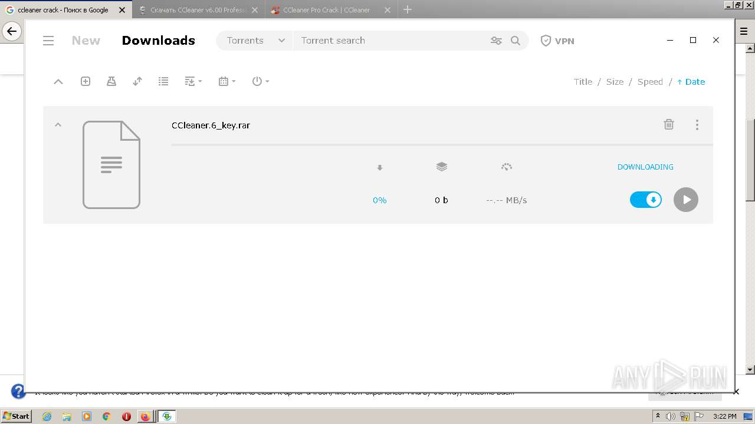Open Opera from taskbar

click(126, 416)
